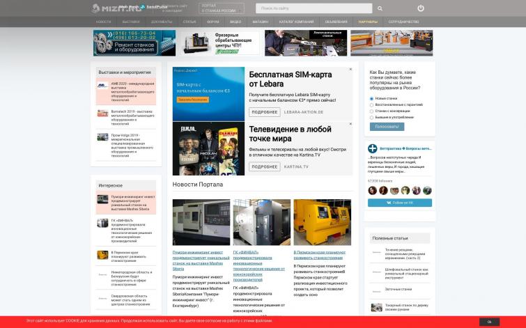The image size is (526, 328).
Task: Open the 'Портал о станках России' dropdown
Action: pyautogui.click(x=222, y=8)
